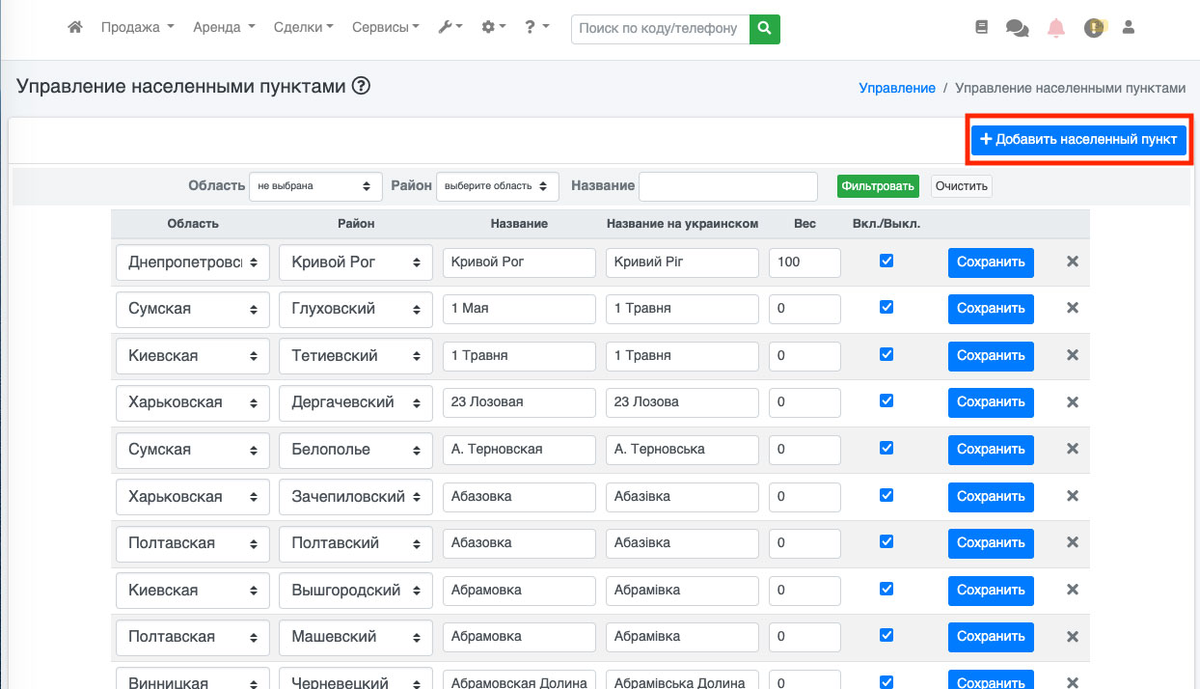
Task: Click the green search magnifier button
Action: tap(764, 29)
